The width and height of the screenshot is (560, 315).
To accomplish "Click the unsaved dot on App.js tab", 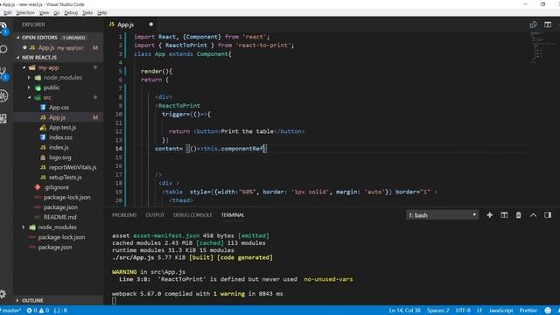I will pyautogui.click(x=150, y=24).
